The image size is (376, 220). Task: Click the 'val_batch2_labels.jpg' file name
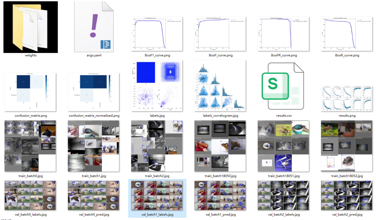(284, 215)
